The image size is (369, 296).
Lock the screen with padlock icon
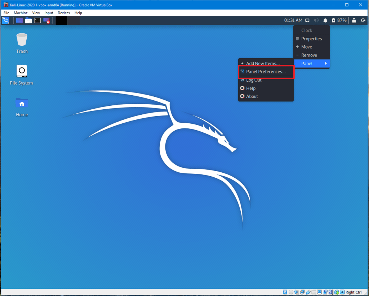coord(354,21)
